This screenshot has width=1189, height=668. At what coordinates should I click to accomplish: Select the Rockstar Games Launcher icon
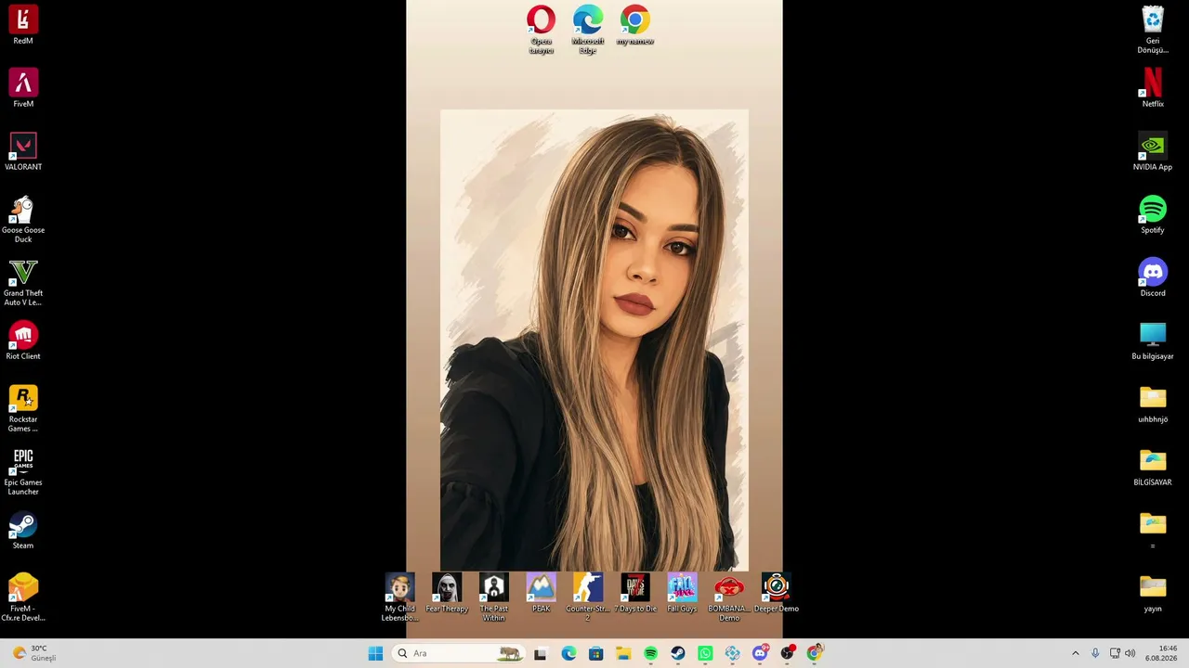coord(23,408)
